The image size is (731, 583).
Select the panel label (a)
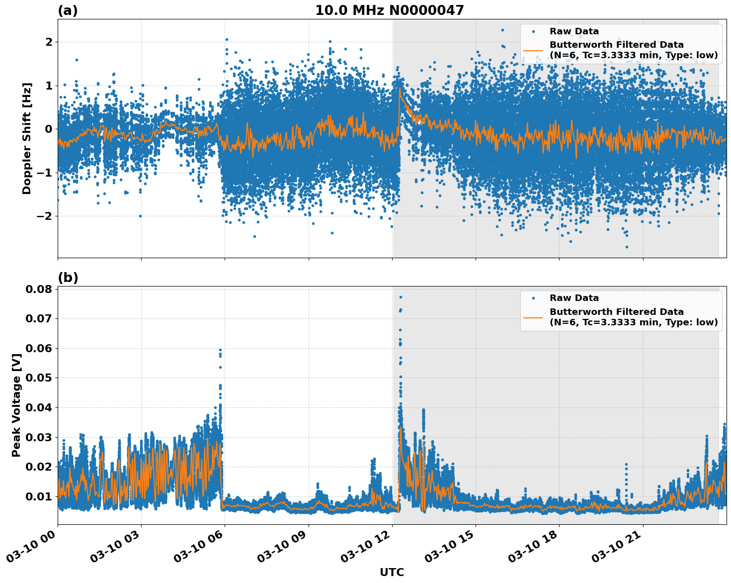pyautogui.click(x=69, y=9)
